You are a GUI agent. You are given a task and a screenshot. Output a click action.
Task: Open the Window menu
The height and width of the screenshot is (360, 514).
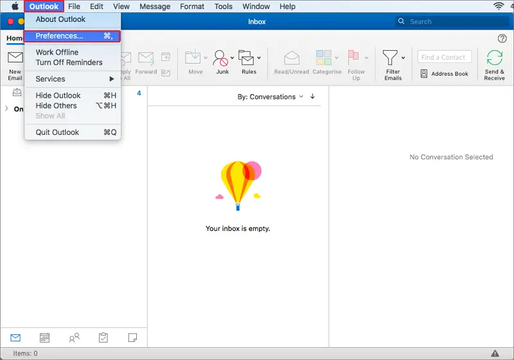pyautogui.click(x=256, y=6)
